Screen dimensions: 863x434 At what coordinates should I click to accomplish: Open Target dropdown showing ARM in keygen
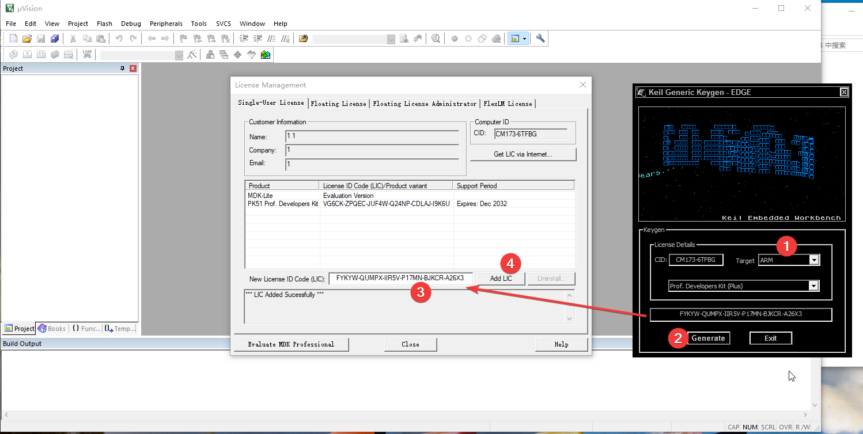click(x=814, y=260)
